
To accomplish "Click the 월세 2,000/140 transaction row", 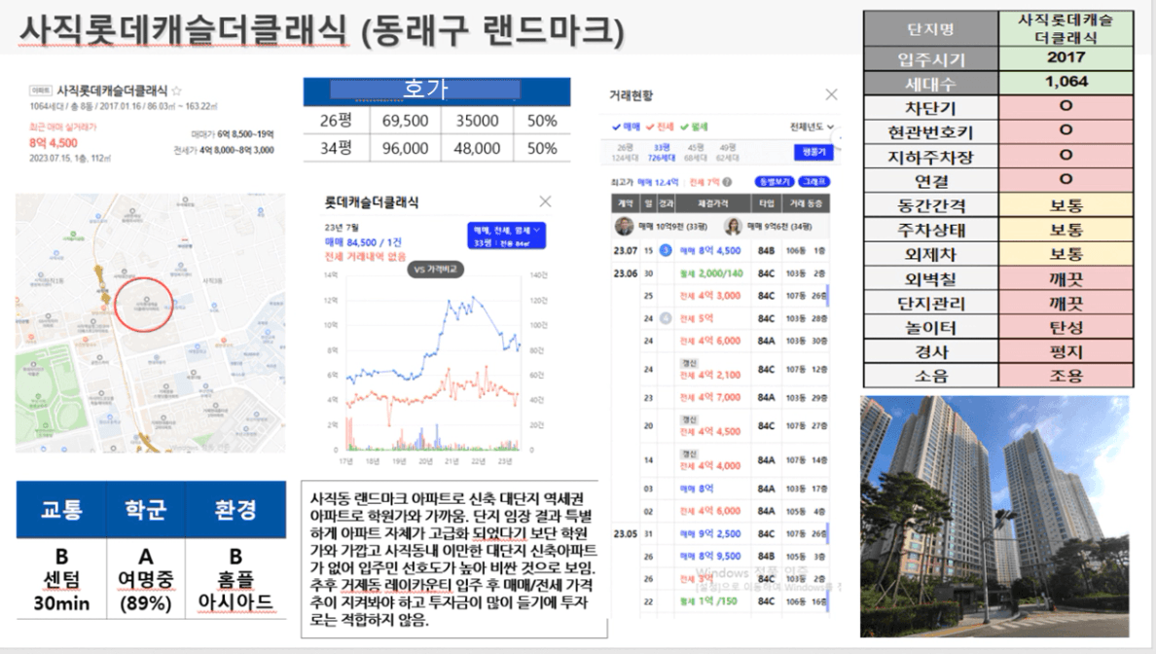I will point(719,273).
